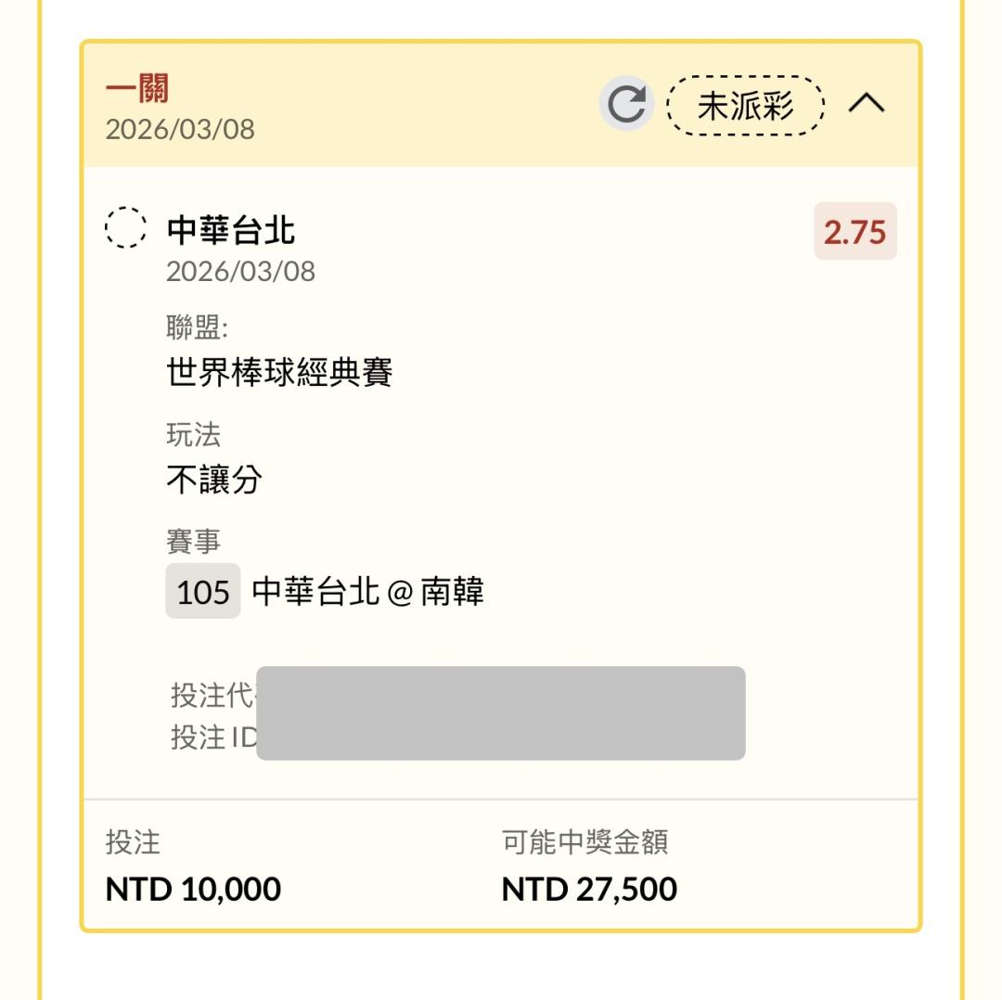
Task: Click the 105 match number badge
Action: [203, 592]
